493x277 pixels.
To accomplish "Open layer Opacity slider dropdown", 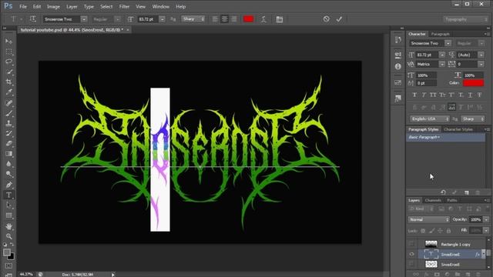I will (x=486, y=219).
